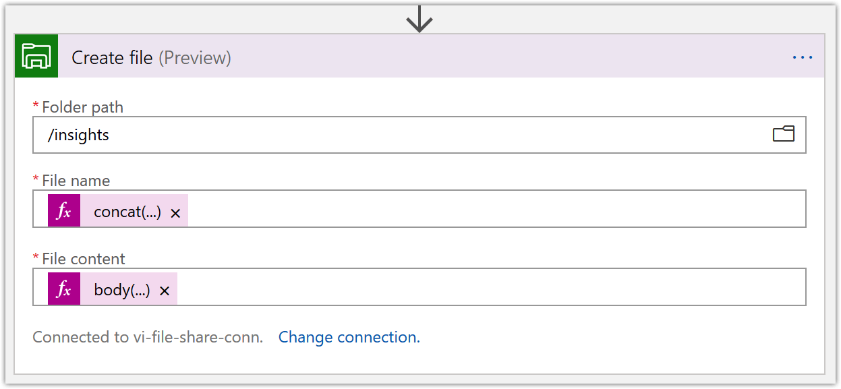Click the red asterisk beside File content

[37, 258]
